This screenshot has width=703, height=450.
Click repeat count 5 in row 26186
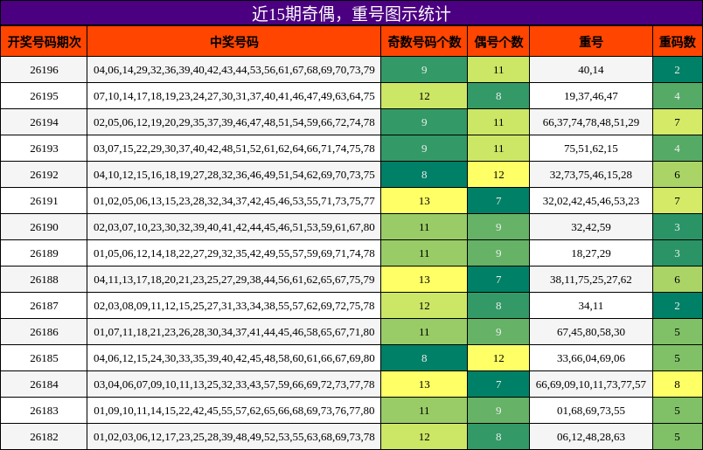(678, 332)
